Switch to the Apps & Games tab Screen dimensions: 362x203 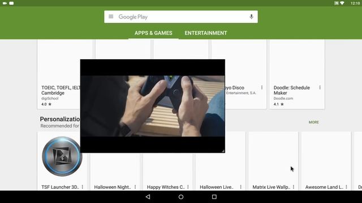[x=153, y=33]
